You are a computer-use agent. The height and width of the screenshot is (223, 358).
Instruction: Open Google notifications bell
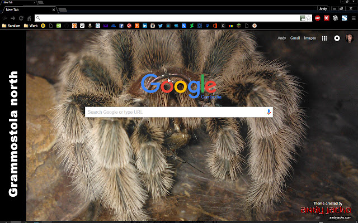coord(337,38)
